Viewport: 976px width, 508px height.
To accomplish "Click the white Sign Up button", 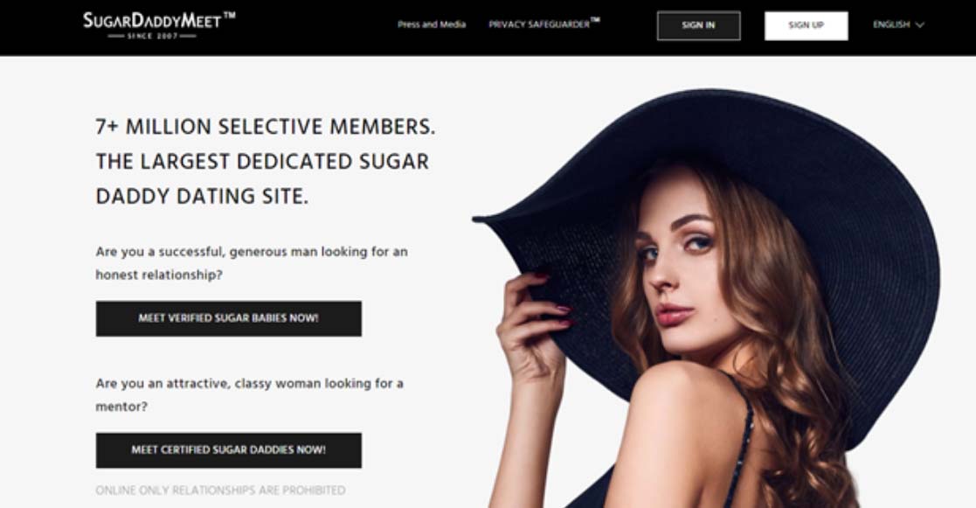I will click(x=806, y=25).
